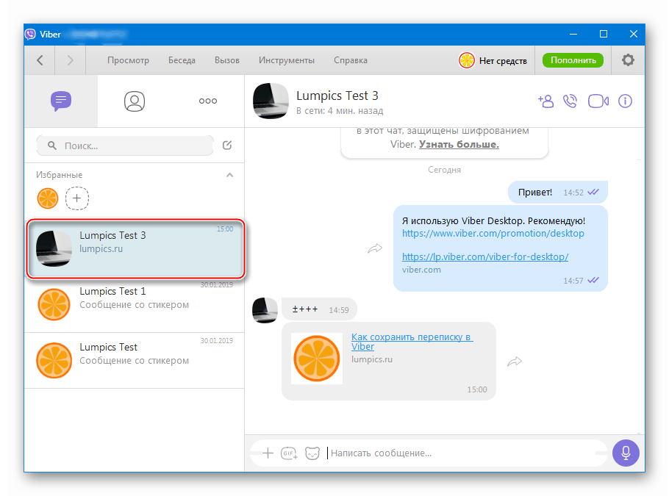Screen dimensions: 669x496
Task: Select the Lumpics Test 1 chat
Action: pos(135,304)
